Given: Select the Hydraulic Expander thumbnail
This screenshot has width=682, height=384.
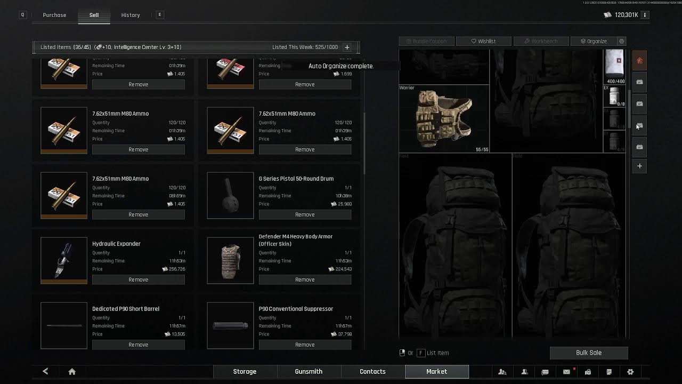Looking at the screenshot, I should pos(64,260).
